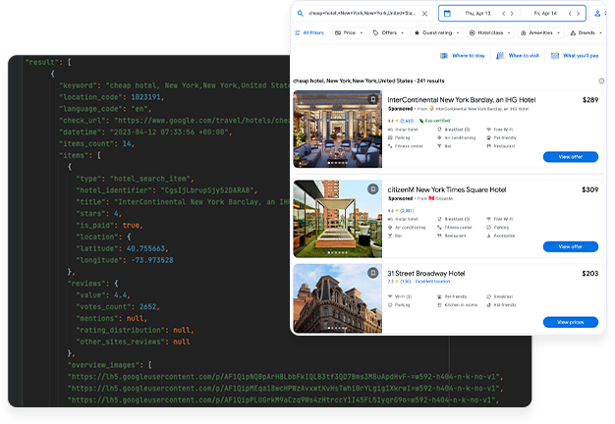Click the $203 price
Screen dimensions: 615x424
(x=589, y=274)
